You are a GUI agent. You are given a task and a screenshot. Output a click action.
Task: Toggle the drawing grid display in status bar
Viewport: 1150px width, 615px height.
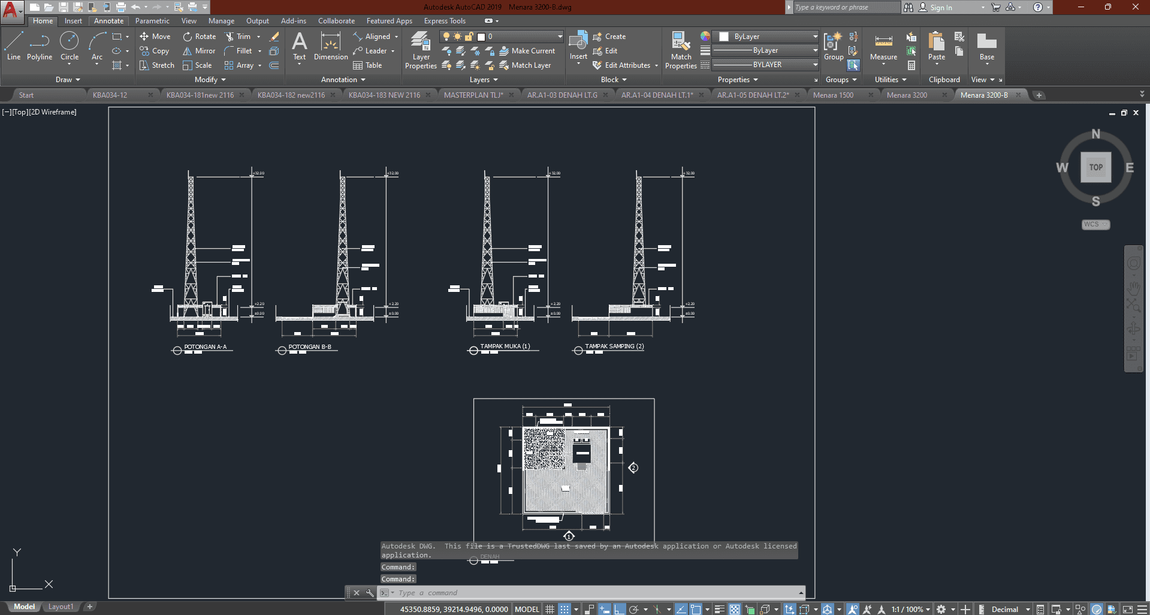click(550, 609)
